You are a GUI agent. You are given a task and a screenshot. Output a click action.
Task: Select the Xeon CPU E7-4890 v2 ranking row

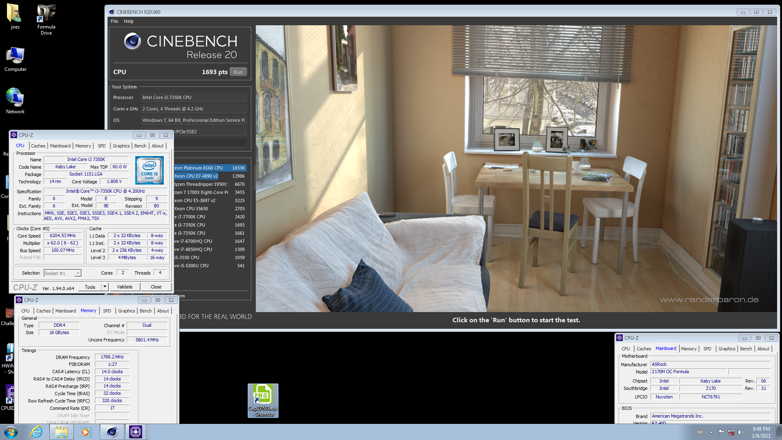pyautogui.click(x=210, y=176)
